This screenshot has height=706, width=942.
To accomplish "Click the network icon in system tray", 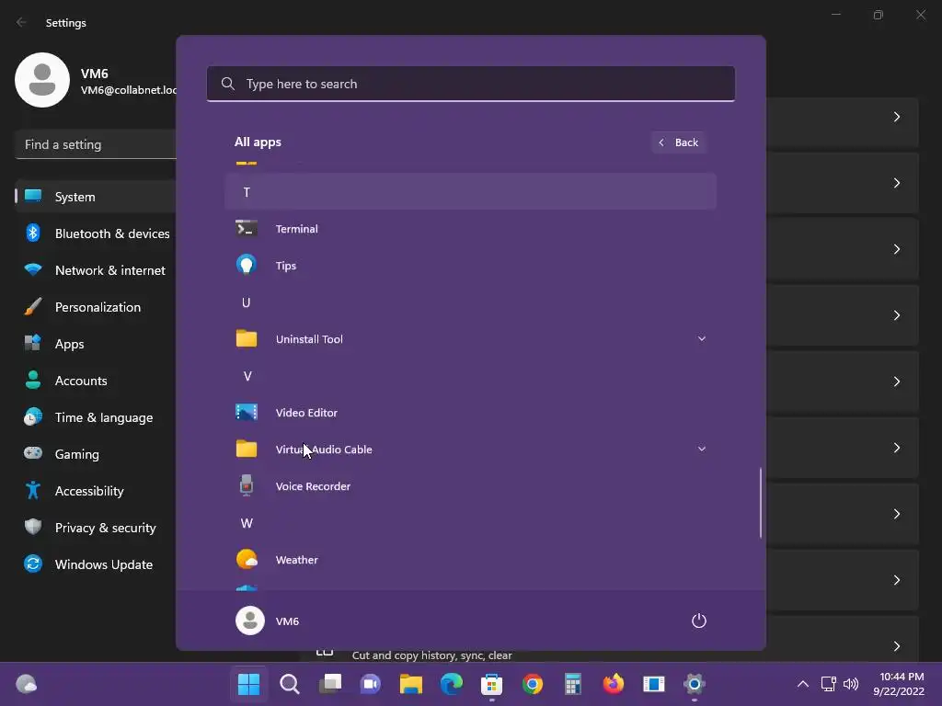I will pos(829,684).
